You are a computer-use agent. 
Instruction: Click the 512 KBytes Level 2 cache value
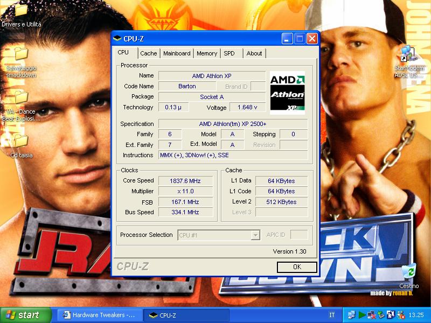[281, 202]
